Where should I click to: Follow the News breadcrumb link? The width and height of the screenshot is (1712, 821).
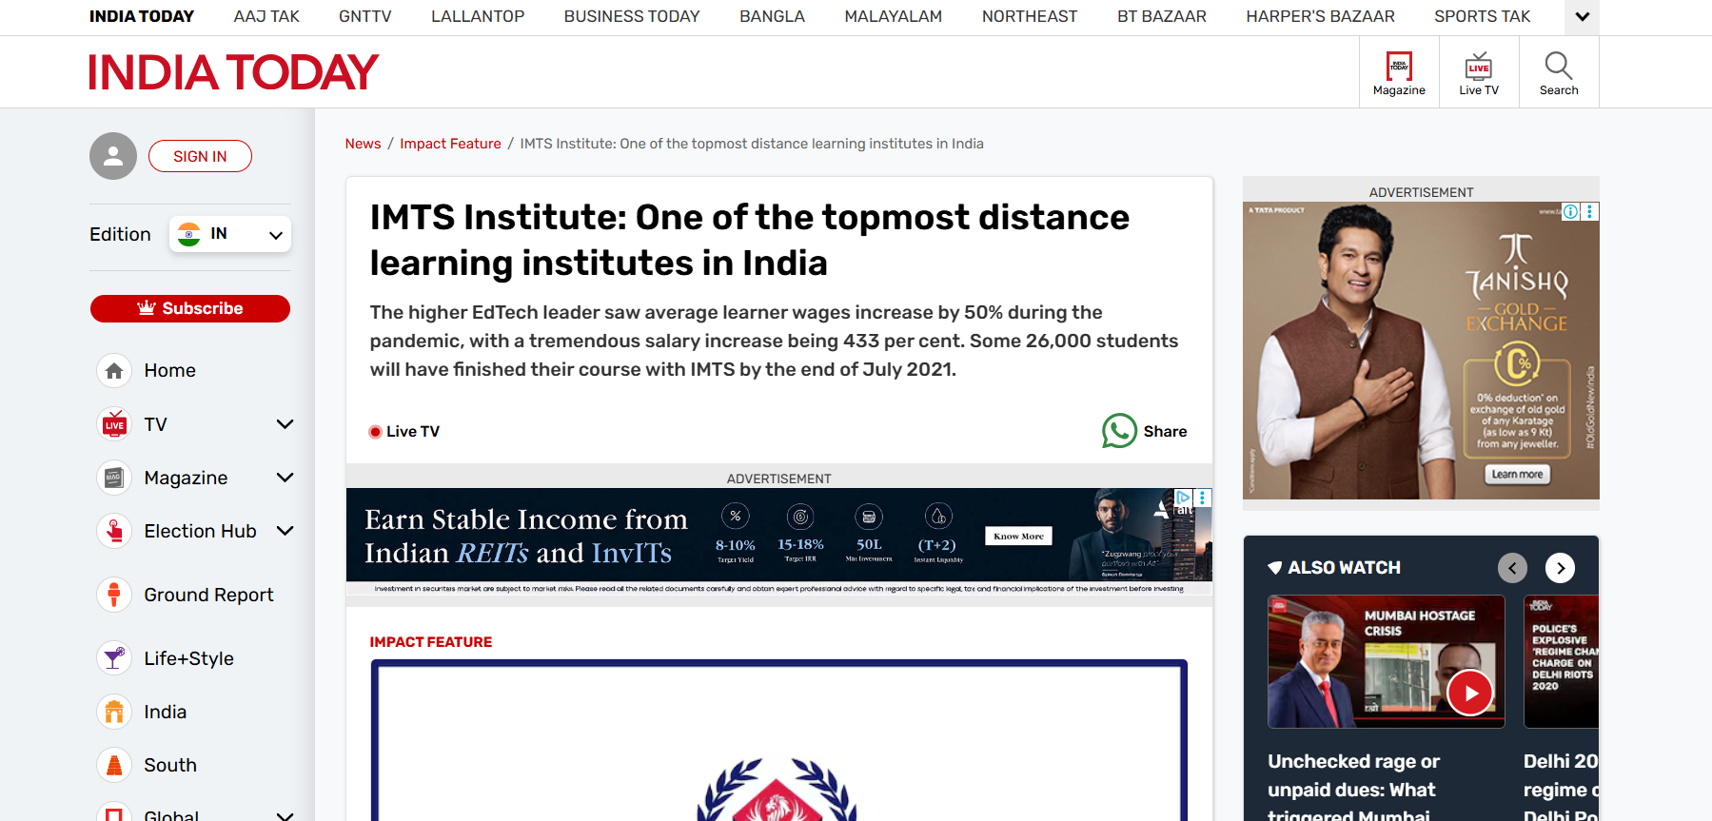[363, 144]
